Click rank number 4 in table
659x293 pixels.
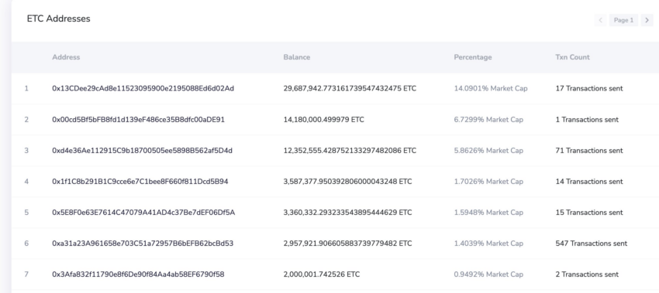tap(26, 182)
